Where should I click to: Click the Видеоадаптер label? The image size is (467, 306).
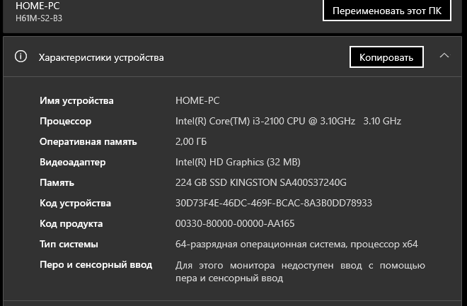click(72, 162)
